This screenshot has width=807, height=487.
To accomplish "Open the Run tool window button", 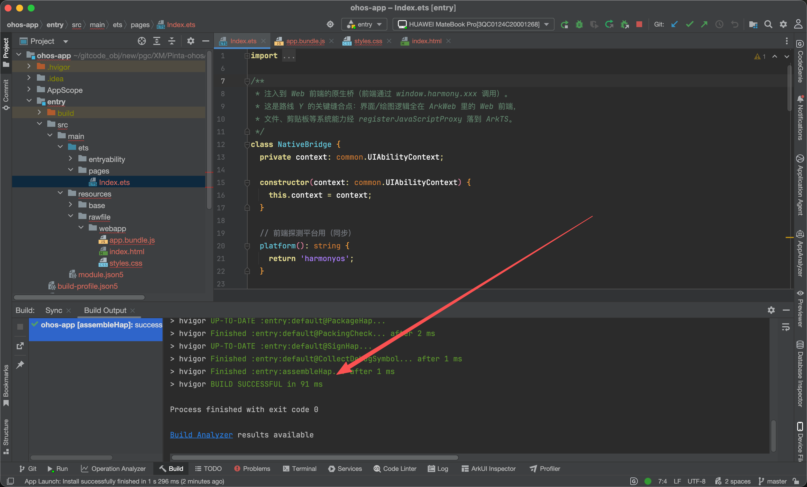I will (x=58, y=469).
